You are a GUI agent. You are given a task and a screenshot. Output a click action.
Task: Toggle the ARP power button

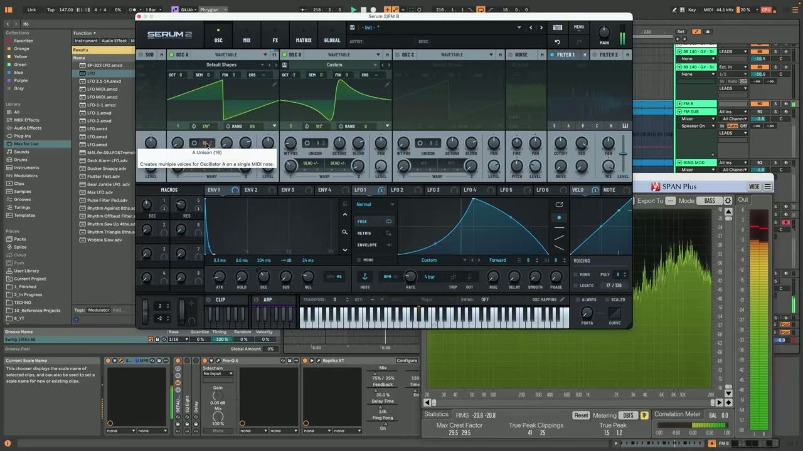click(257, 299)
